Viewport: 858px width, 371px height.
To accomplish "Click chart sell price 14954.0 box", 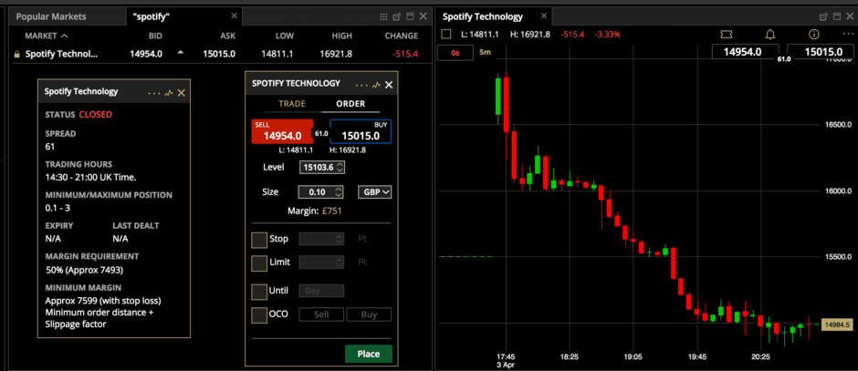I will pyautogui.click(x=746, y=53).
